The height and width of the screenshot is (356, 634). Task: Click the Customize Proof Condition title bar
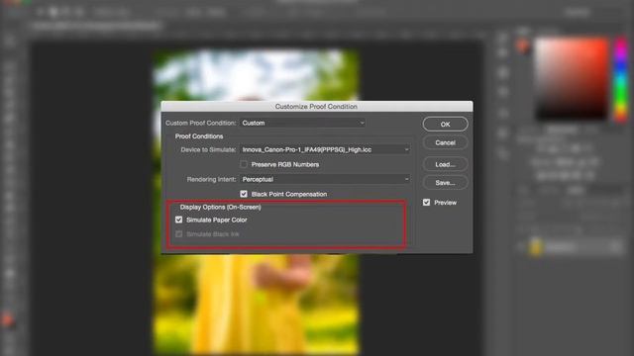(317, 106)
